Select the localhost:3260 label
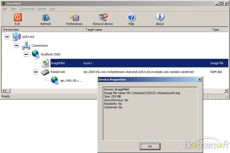Viewport: 230px width, 153px height. 51,54
